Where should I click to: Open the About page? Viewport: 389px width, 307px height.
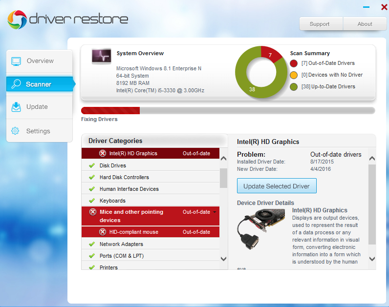[365, 24]
